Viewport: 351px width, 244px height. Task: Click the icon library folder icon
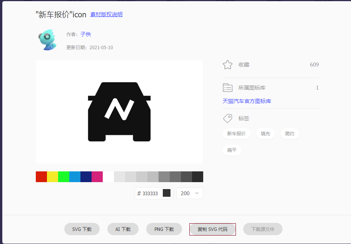coord(227,88)
